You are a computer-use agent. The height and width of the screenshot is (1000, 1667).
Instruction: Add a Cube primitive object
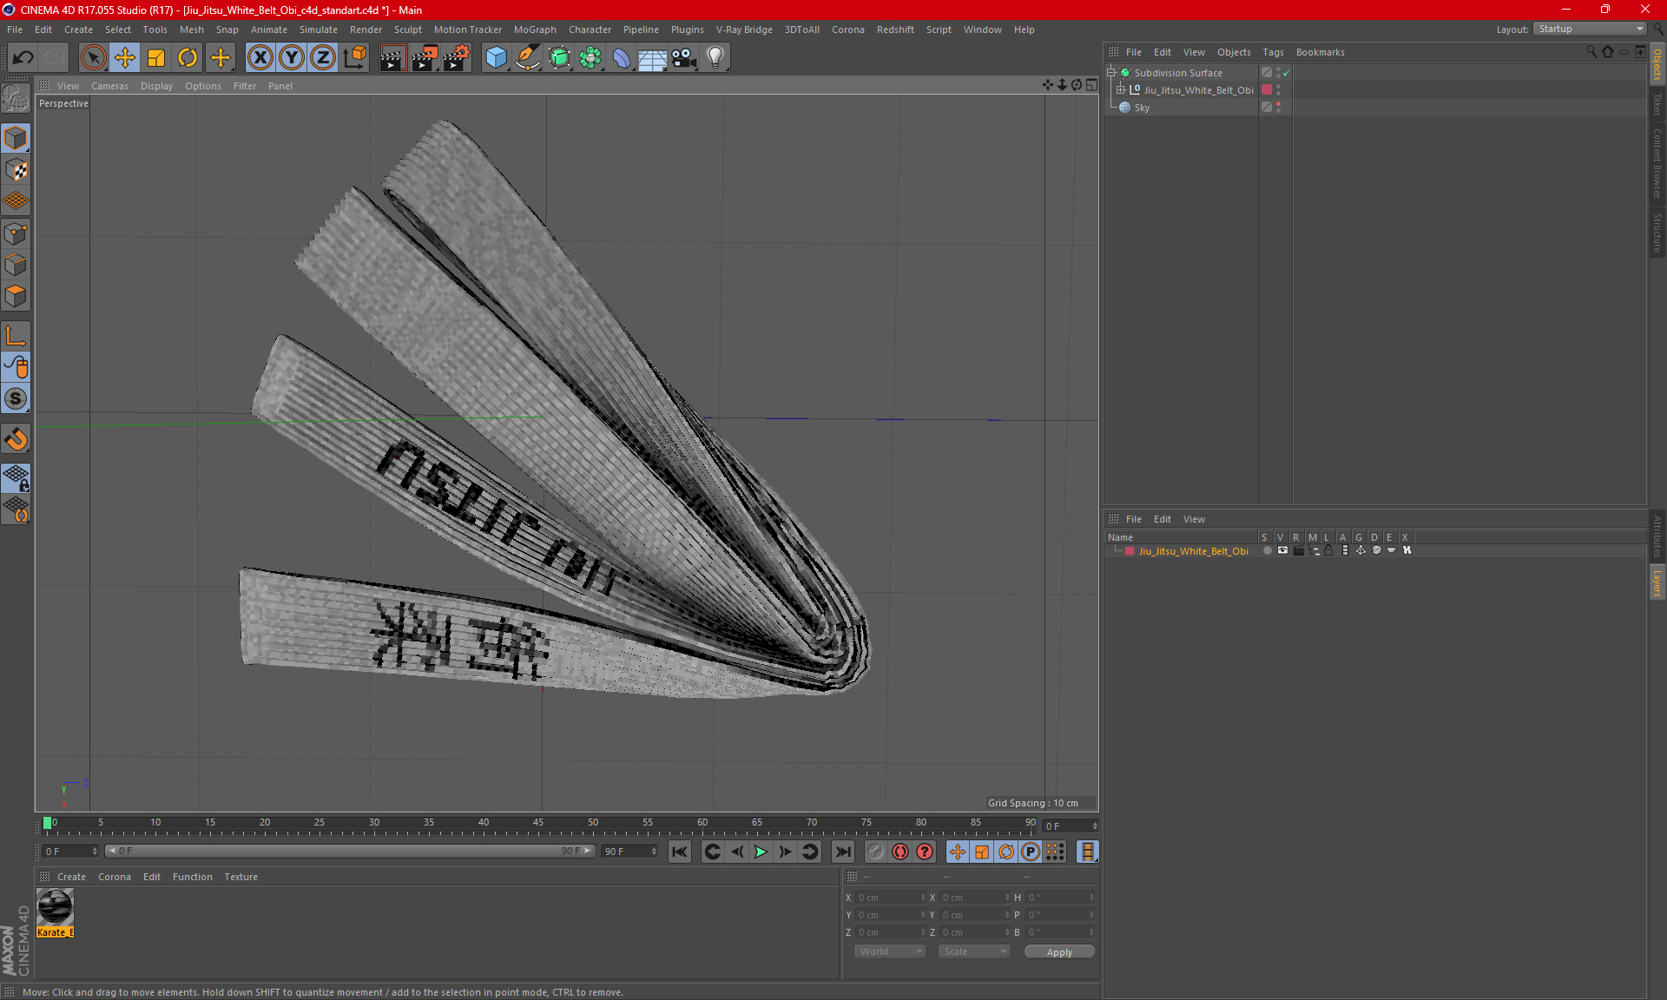pyautogui.click(x=496, y=58)
